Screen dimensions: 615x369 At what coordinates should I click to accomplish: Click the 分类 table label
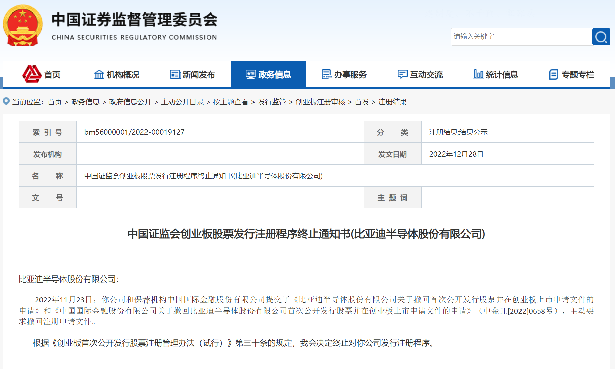(393, 132)
